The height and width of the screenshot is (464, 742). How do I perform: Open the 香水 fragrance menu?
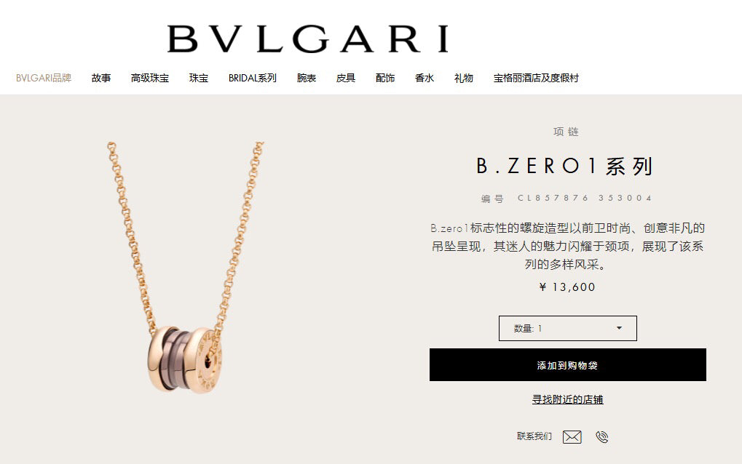[425, 78]
